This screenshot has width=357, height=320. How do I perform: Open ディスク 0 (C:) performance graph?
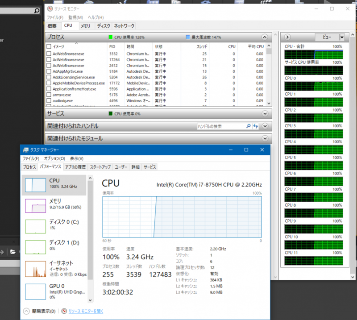click(x=35, y=226)
